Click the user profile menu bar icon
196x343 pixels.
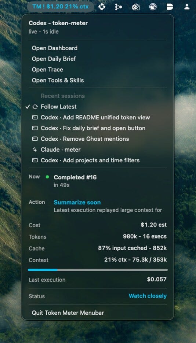coord(187,7)
